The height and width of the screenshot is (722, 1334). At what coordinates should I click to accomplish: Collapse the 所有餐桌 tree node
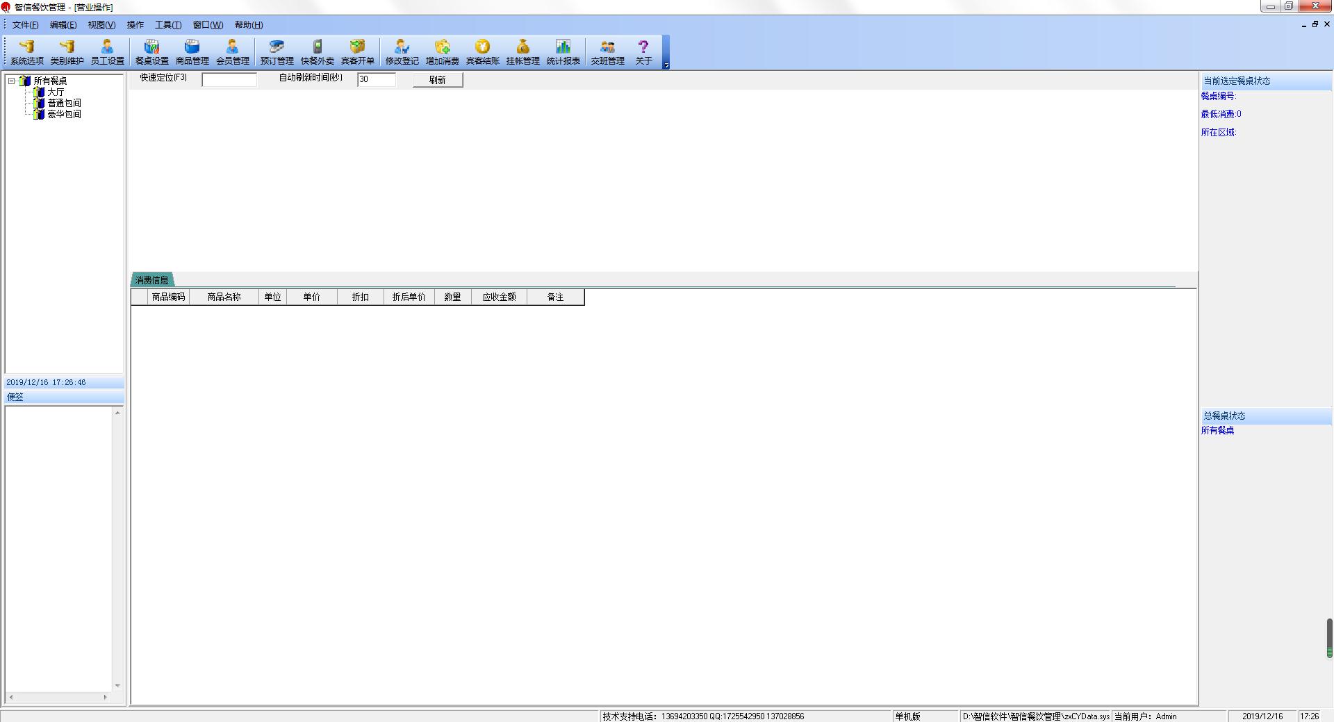coord(11,81)
